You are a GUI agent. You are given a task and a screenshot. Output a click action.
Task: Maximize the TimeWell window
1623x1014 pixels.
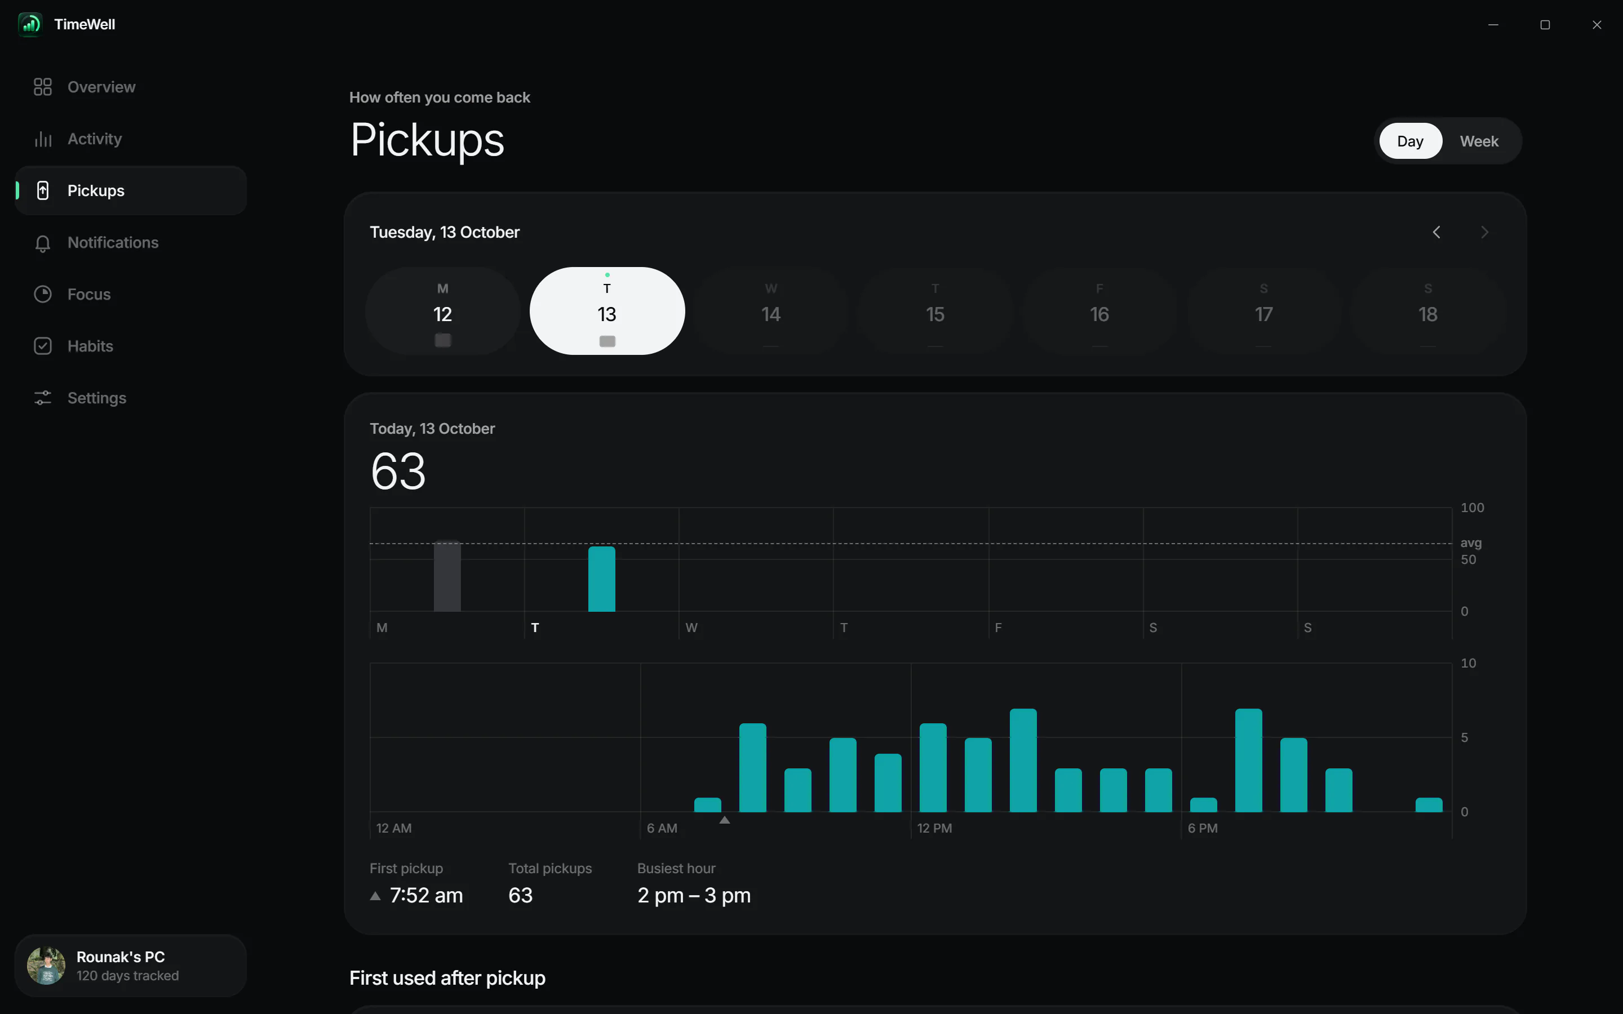pos(1545,25)
